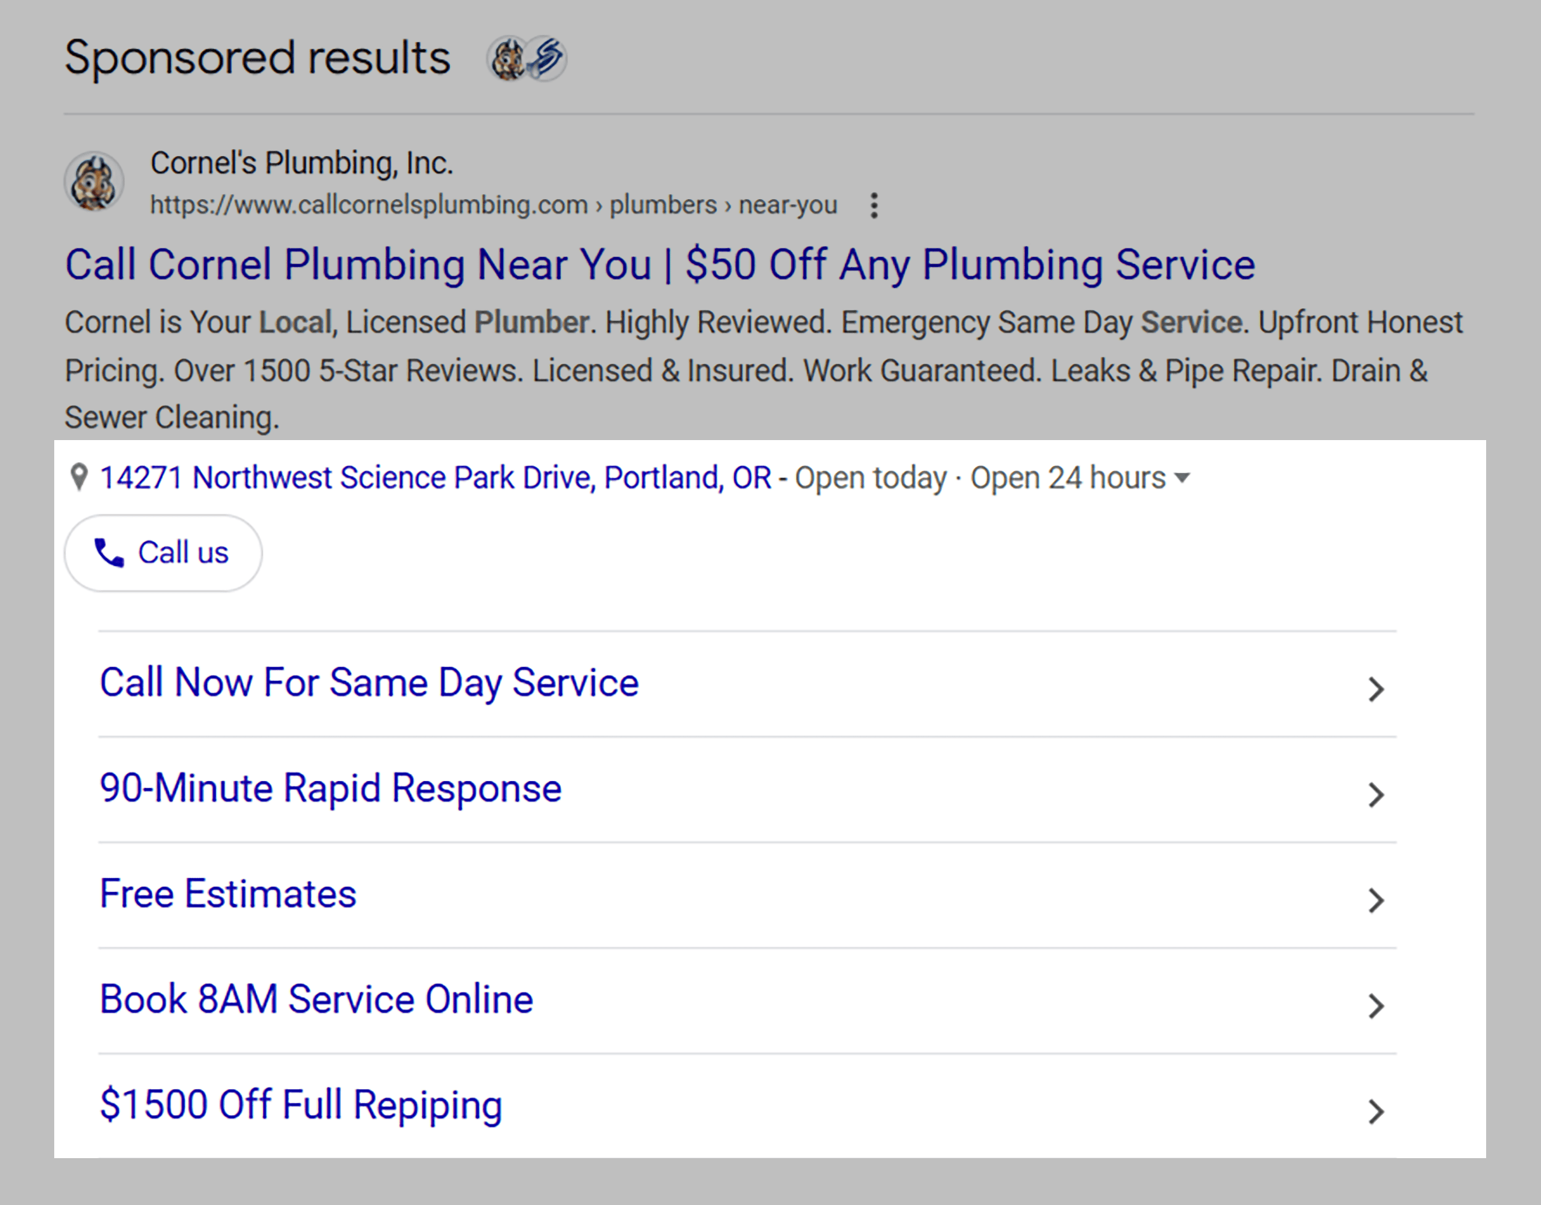1541x1205 pixels.
Task: Open the Book 8AM Service Online link
Action: click(x=316, y=1000)
